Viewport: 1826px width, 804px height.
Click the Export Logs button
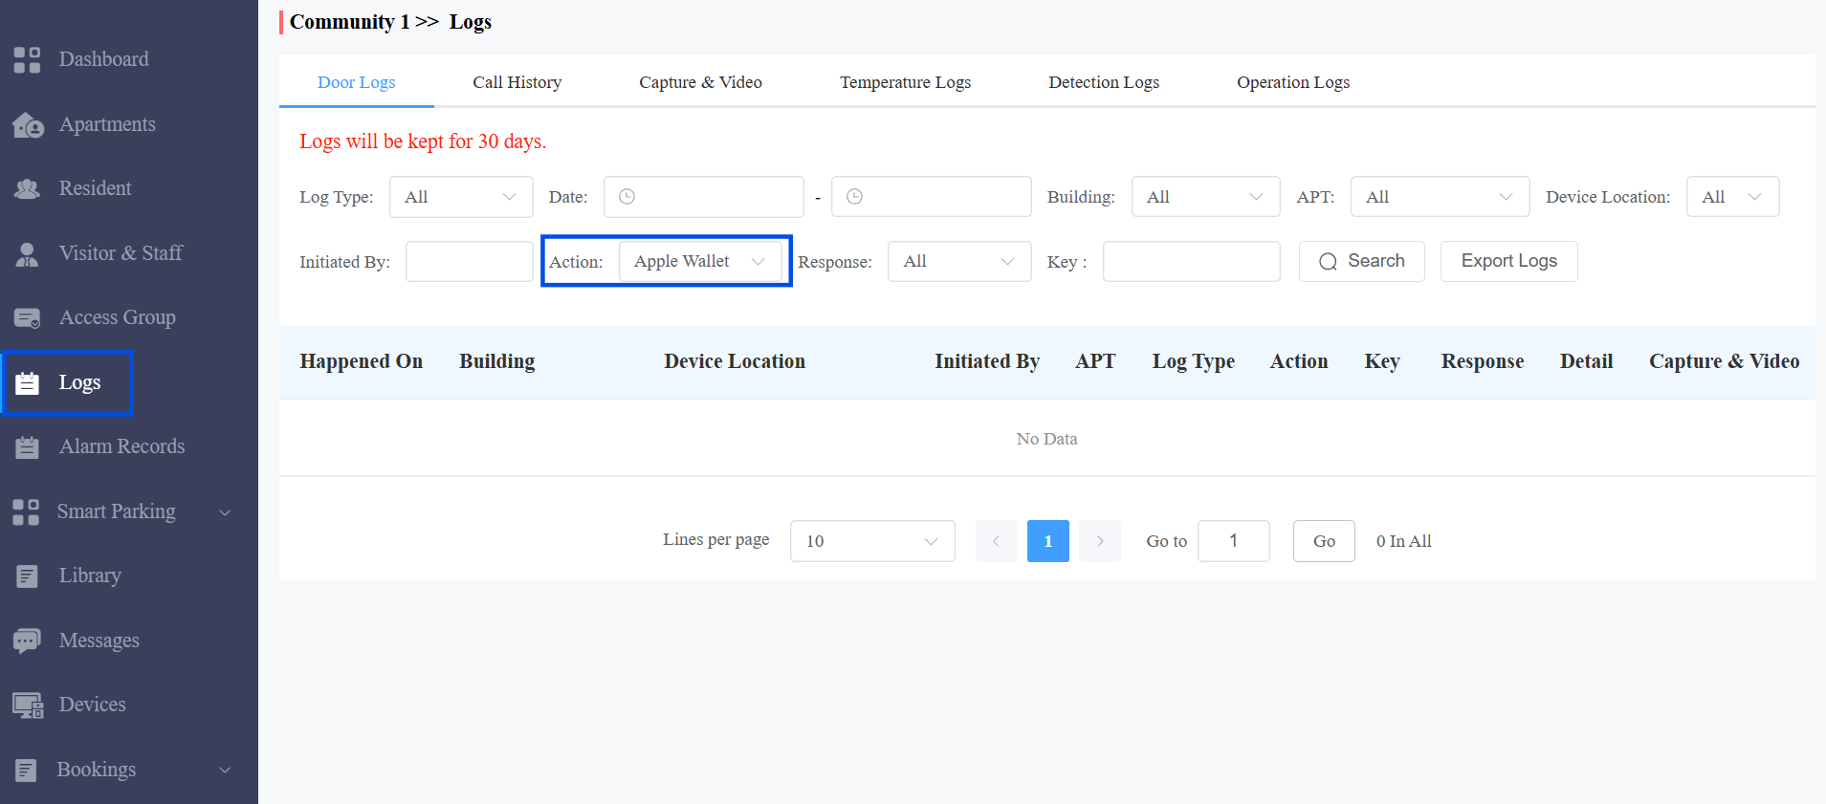1509,261
